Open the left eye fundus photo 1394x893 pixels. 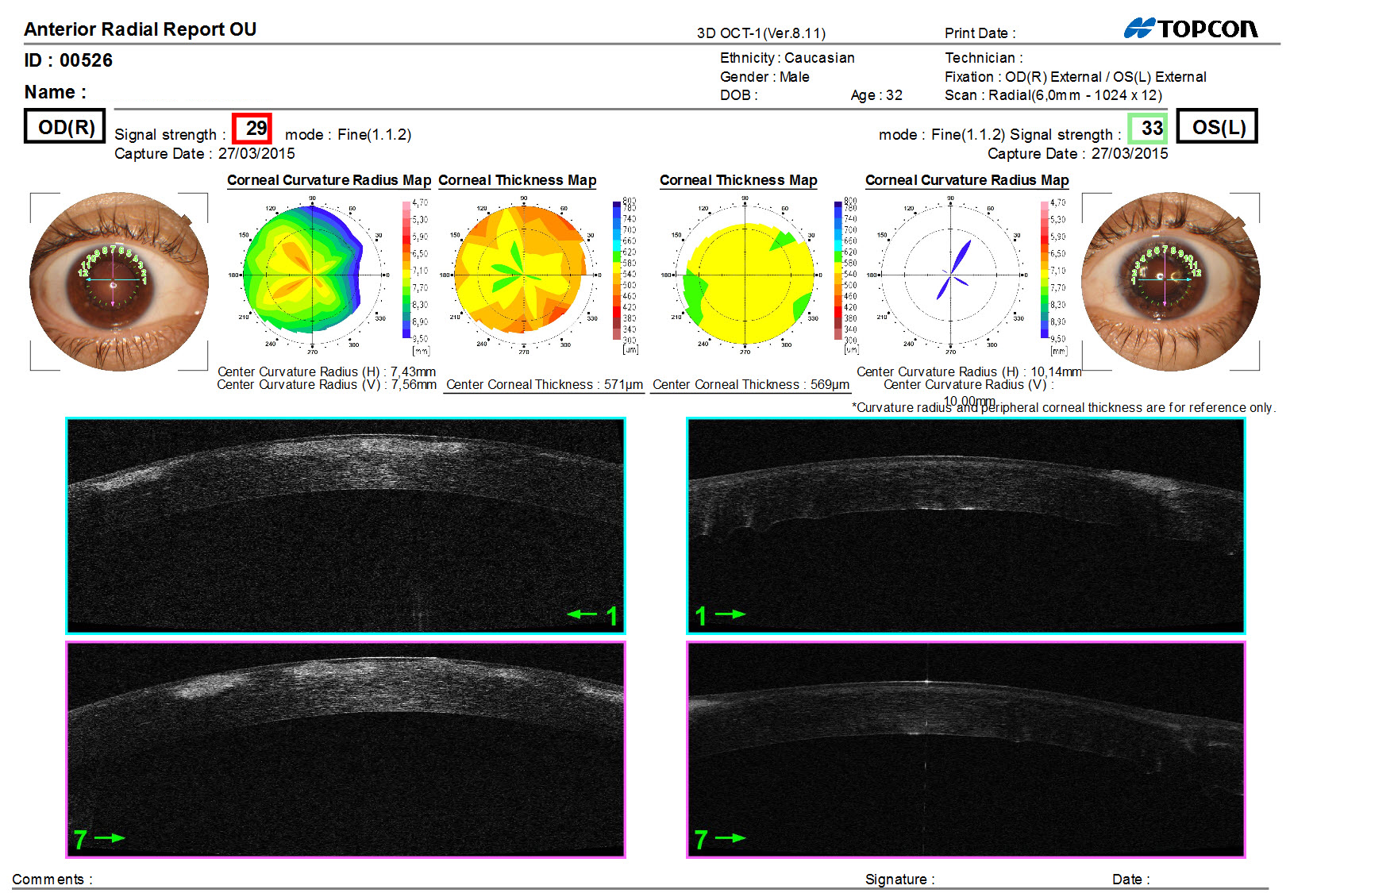point(1171,281)
